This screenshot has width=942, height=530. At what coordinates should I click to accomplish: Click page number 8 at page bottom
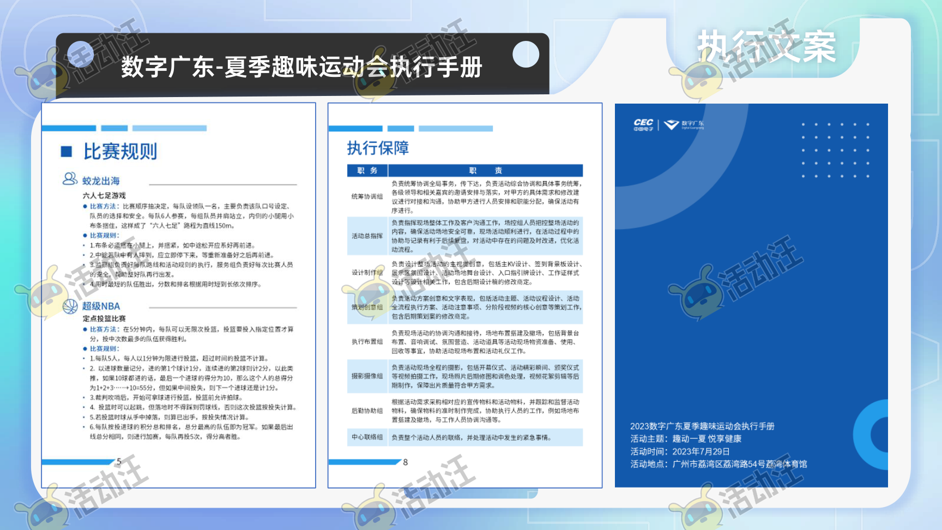pos(406,462)
